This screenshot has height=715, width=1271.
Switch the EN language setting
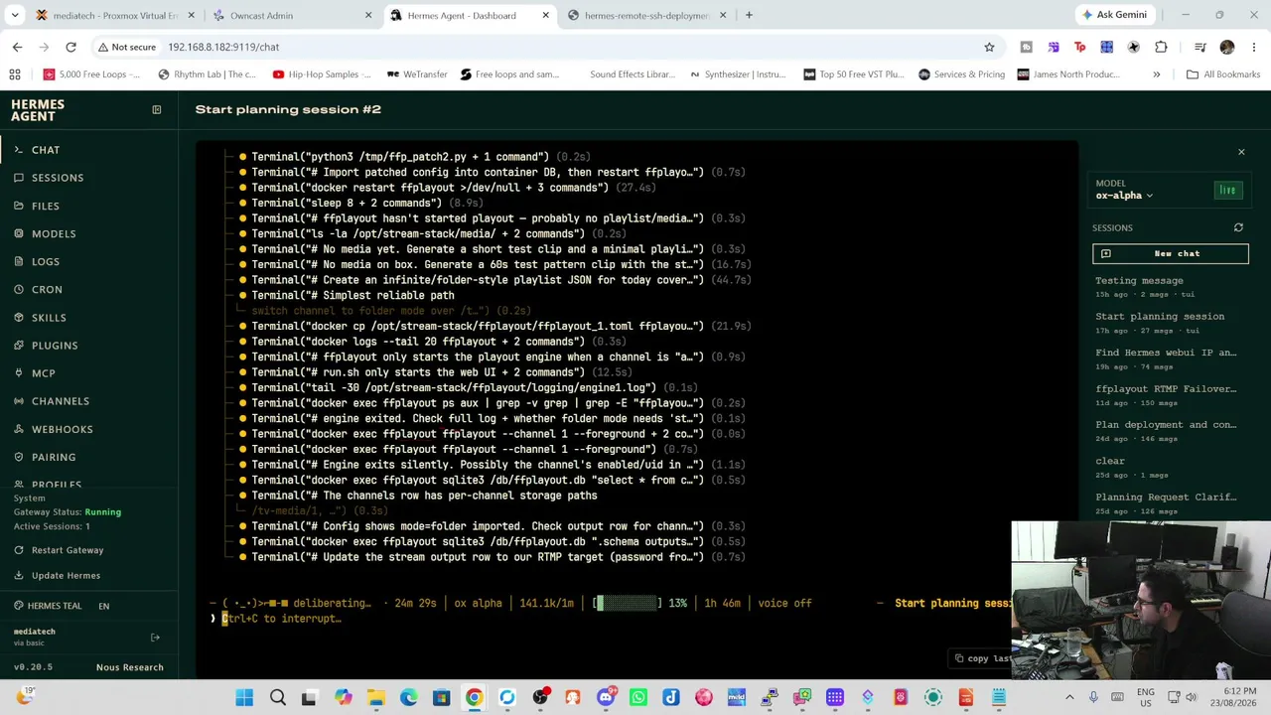click(104, 606)
